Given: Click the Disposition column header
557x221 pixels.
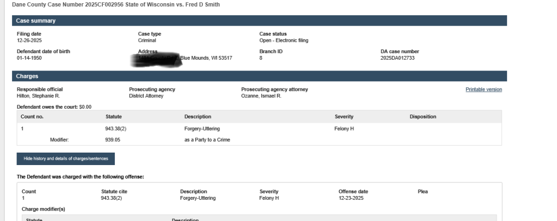Looking at the screenshot, I should pyautogui.click(x=423, y=117).
